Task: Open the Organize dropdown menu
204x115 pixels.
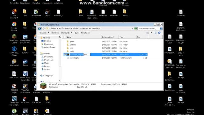Action: click(44, 33)
